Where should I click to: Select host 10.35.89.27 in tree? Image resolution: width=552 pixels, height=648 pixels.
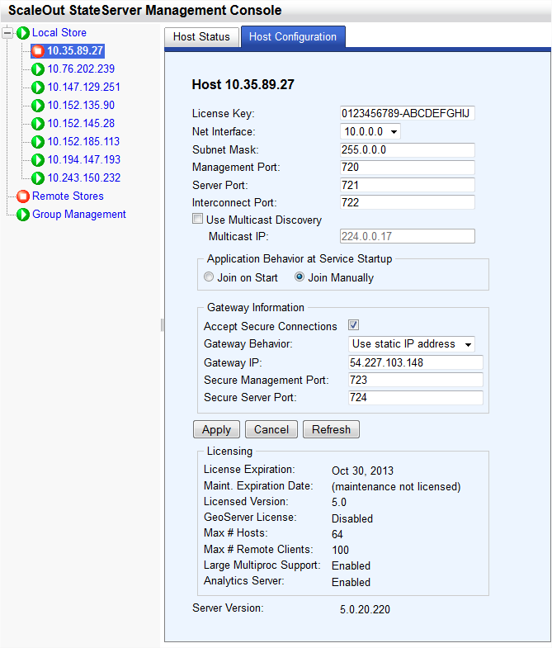coord(75,51)
